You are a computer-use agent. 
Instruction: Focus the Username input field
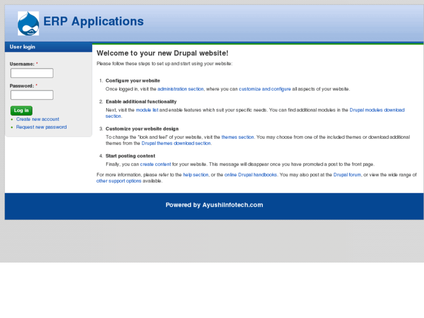click(32, 73)
